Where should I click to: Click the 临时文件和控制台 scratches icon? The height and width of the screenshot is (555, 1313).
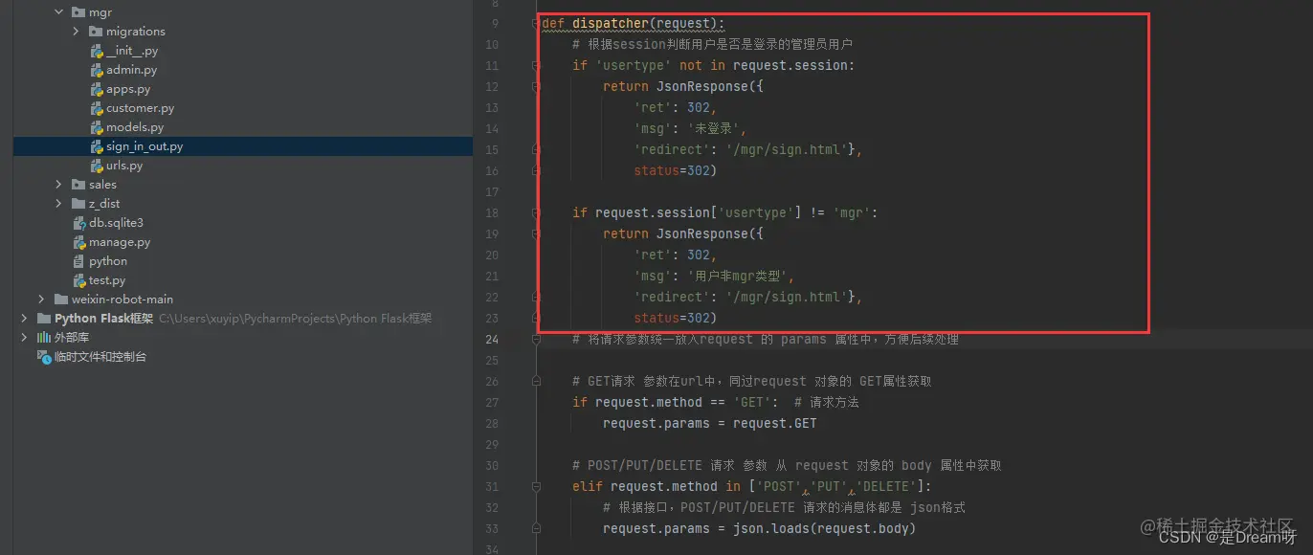point(44,357)
